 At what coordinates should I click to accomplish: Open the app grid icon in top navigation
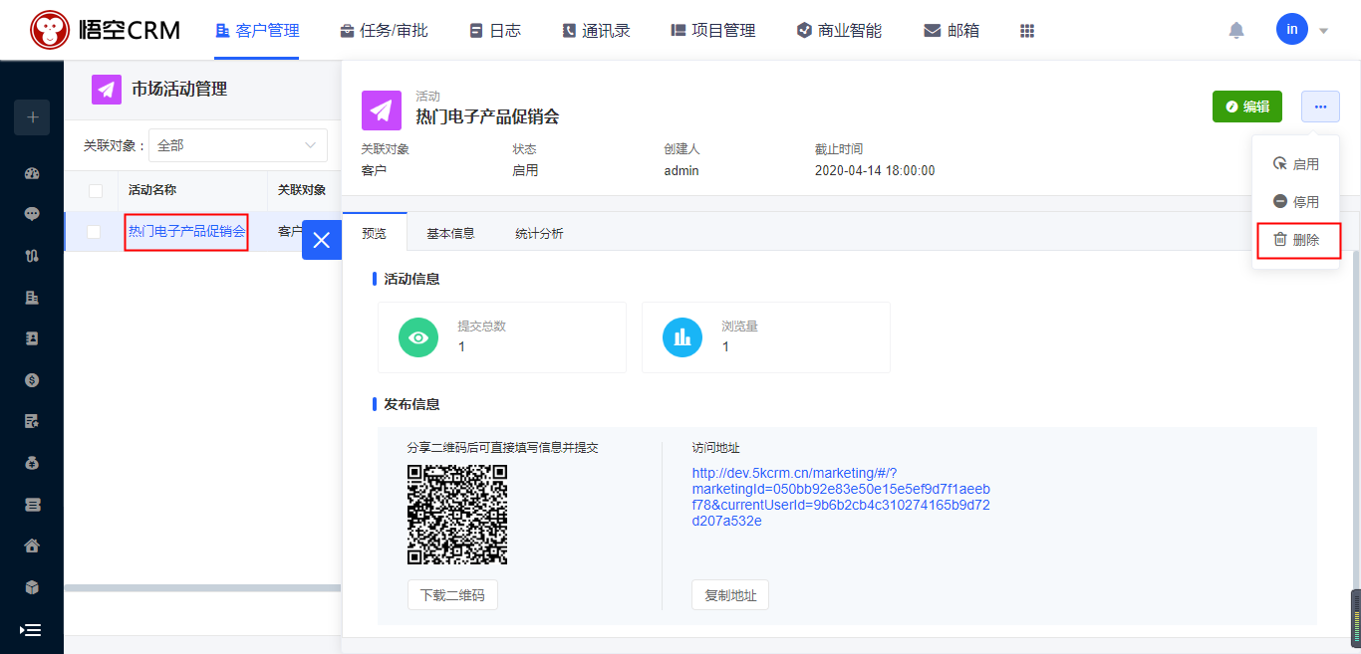click(1027, 31)
